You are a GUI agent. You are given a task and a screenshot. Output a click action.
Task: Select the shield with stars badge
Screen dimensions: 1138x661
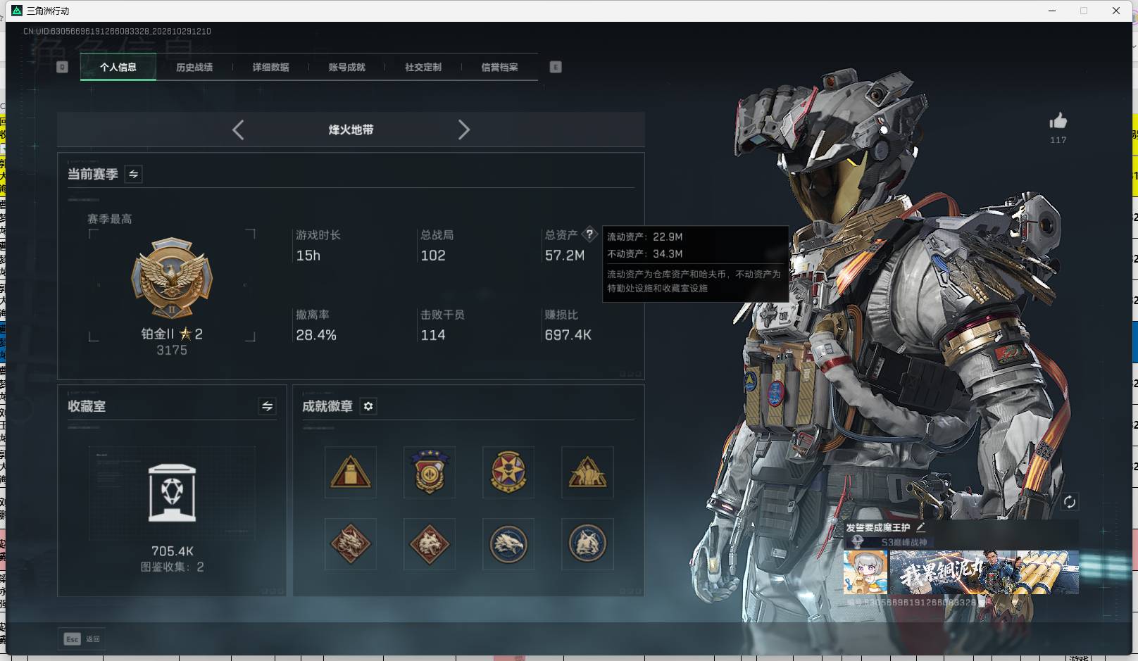point(430,472)
